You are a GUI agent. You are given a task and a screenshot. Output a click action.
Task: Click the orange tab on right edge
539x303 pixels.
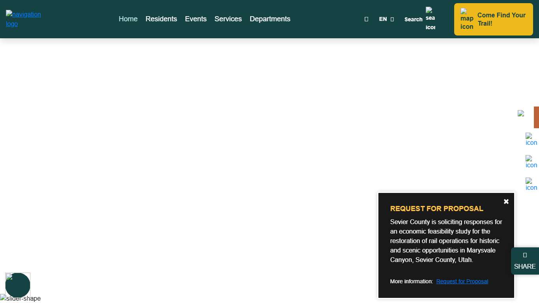coord(536,117)
